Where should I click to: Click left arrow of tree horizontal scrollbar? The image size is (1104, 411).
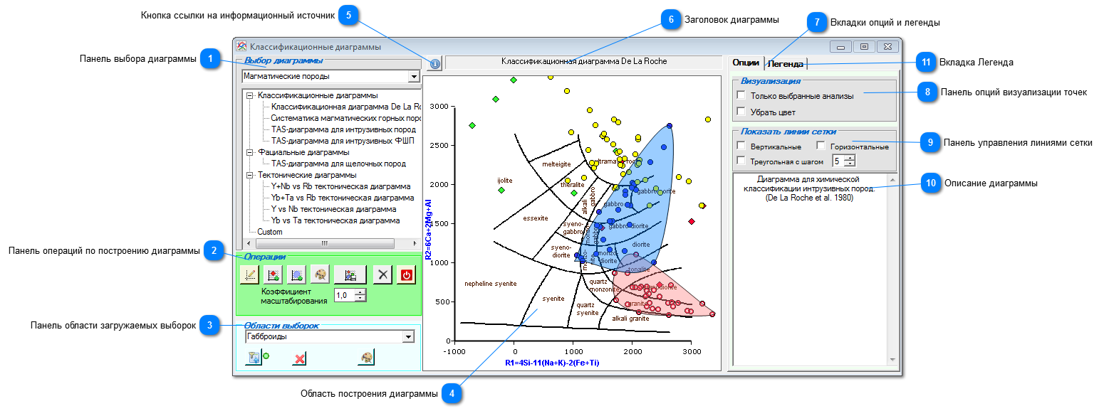click(x=248, y=243)
